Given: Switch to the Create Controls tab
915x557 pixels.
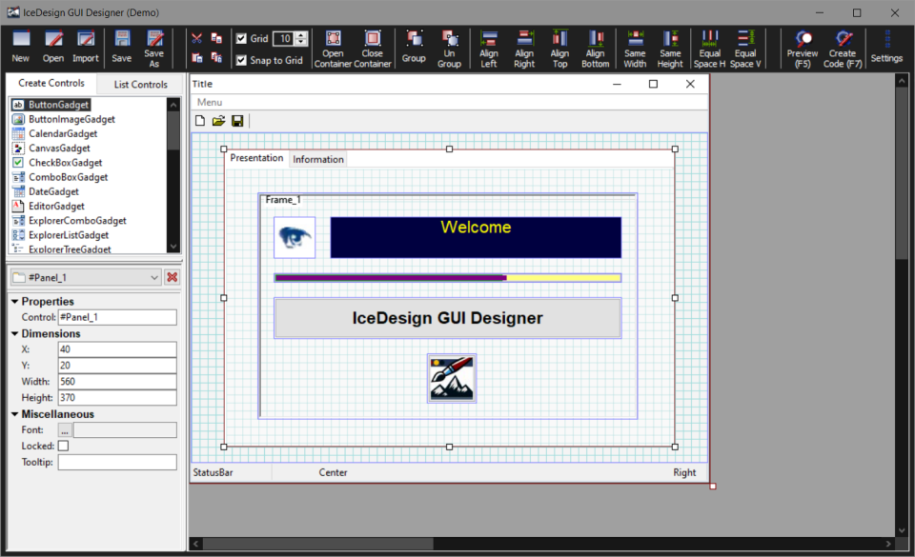Looking at the screenshot, I should [x=51, y=84].
